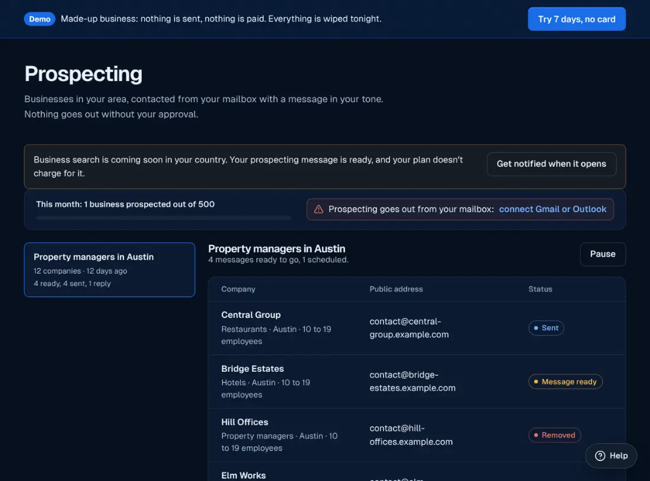The image size is (650, 481).
Task: Select the Elm Works company name
Action: (x=243, y=476)
